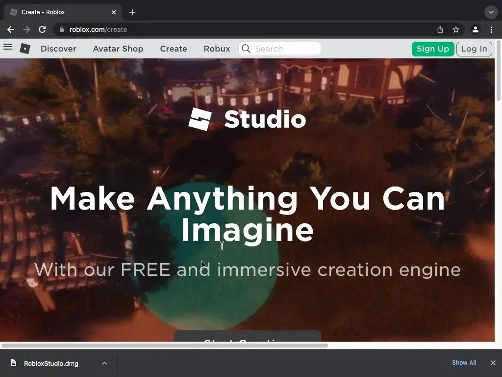502x377 pixels.
Task: Go forward in browser history
Action: click(26, 29)
